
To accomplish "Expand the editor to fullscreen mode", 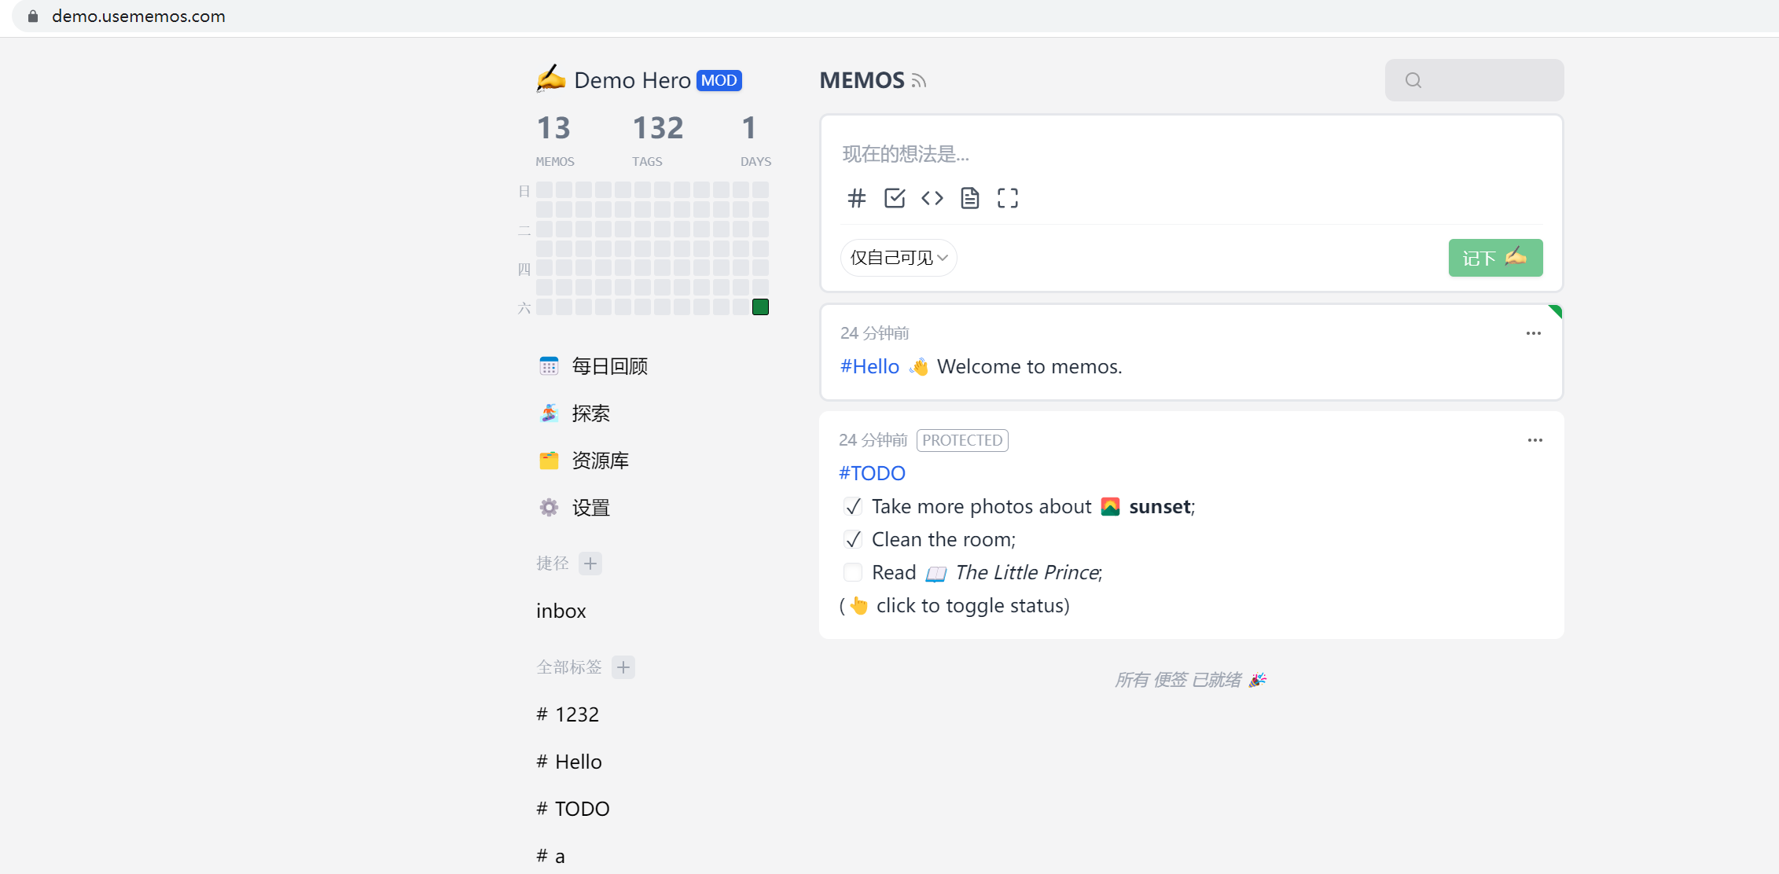I will coord(1008,198).
